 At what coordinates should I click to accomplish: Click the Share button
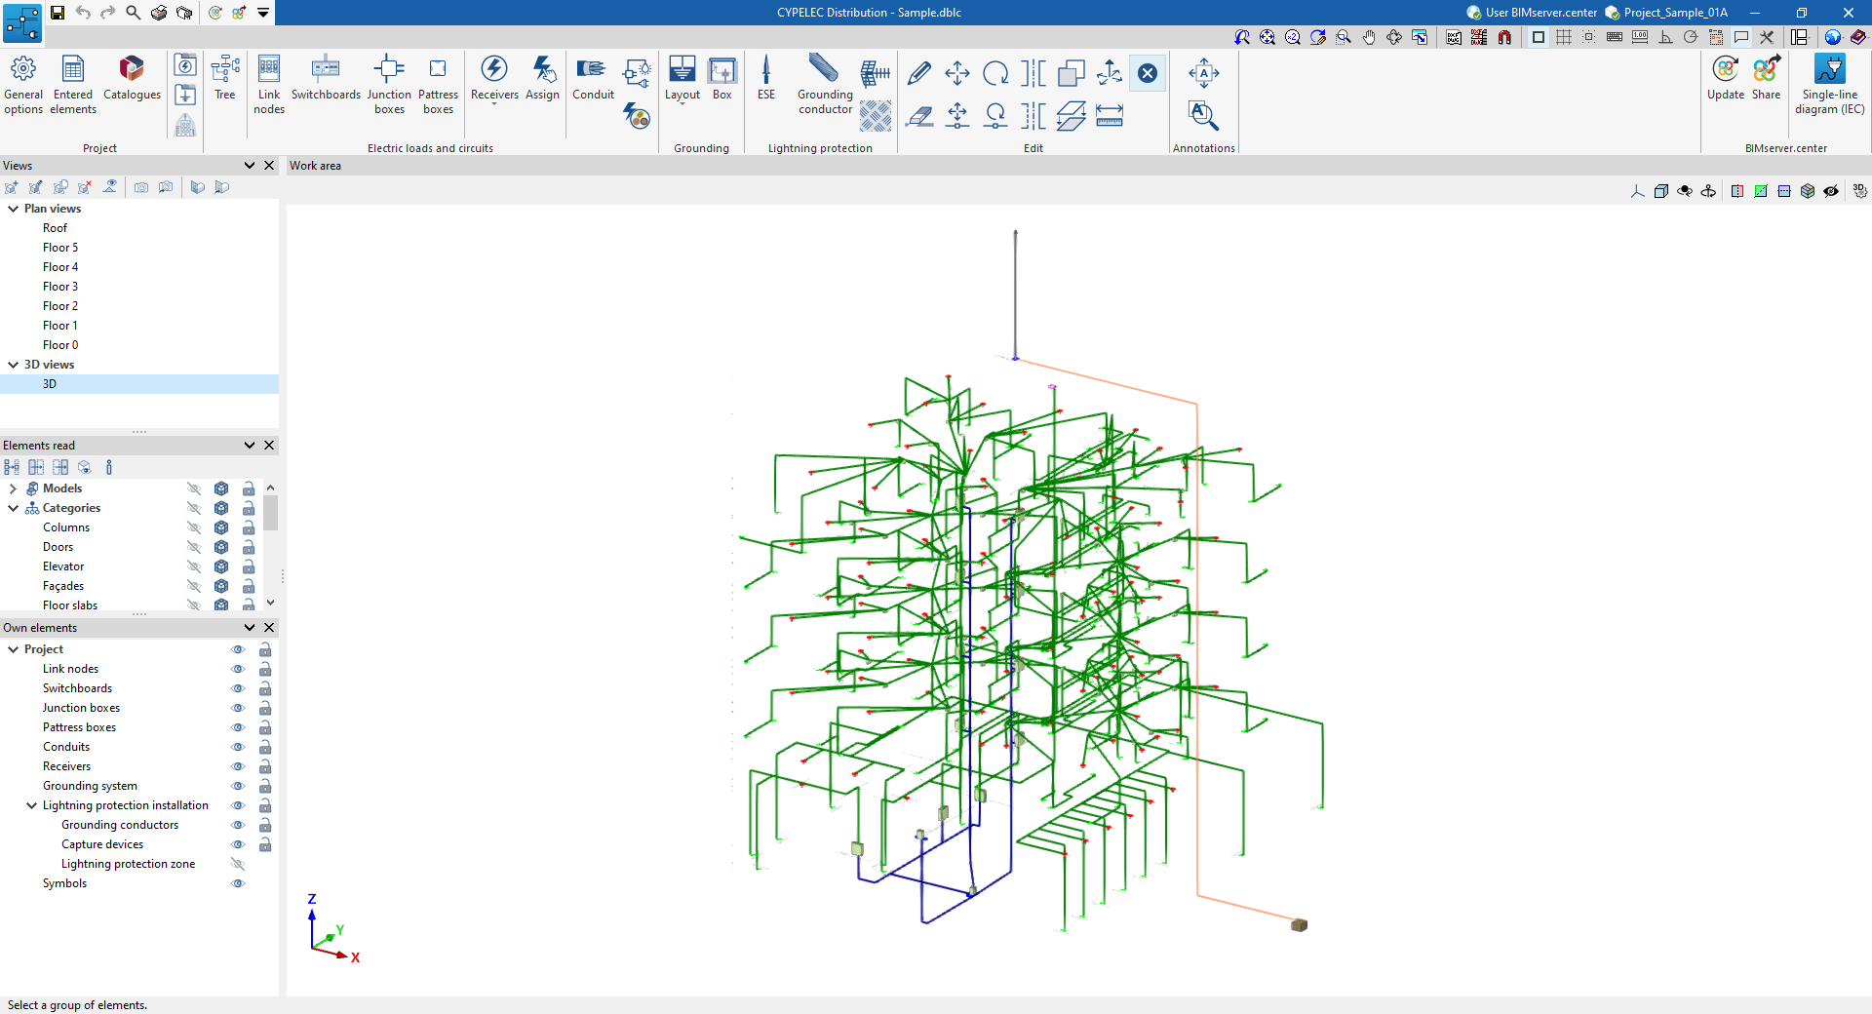point(1766,78)
